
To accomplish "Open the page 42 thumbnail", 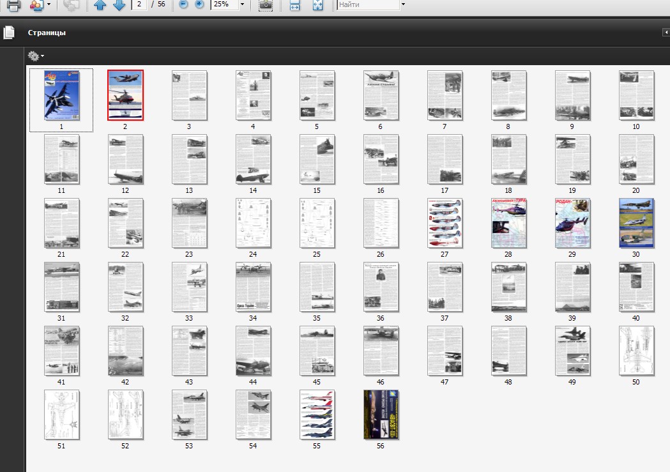I will [125, 351].
